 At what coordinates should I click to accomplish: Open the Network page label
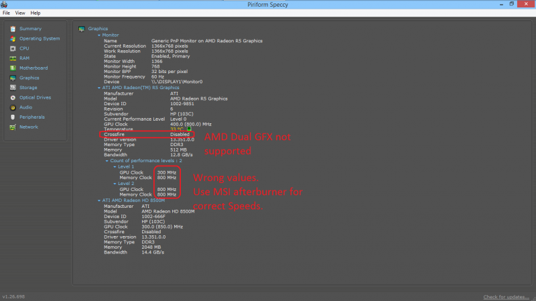coord(29,127)
